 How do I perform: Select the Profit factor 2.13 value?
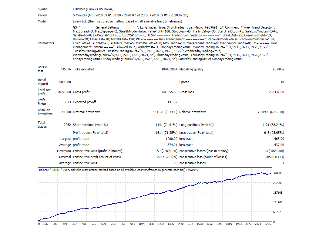[x=68, y=102]
